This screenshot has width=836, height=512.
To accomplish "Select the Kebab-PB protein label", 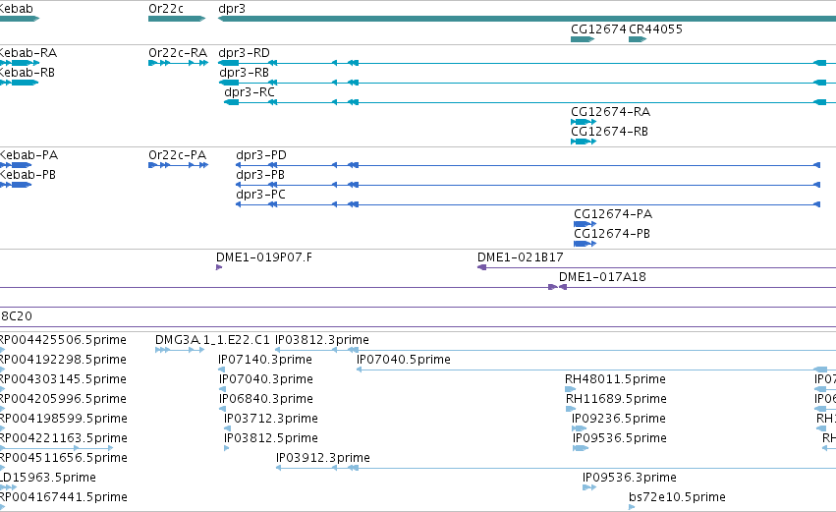I will point(28,175).
